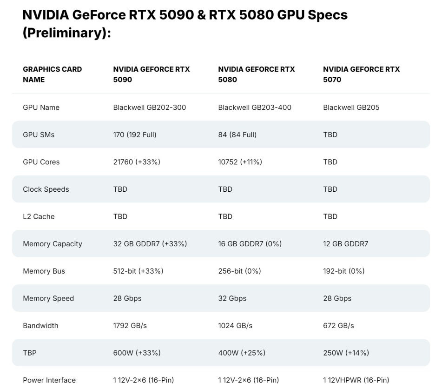
Task: Select the NVIDIA GeForce RTX 5090 column header
Action: tap(151, 74)
